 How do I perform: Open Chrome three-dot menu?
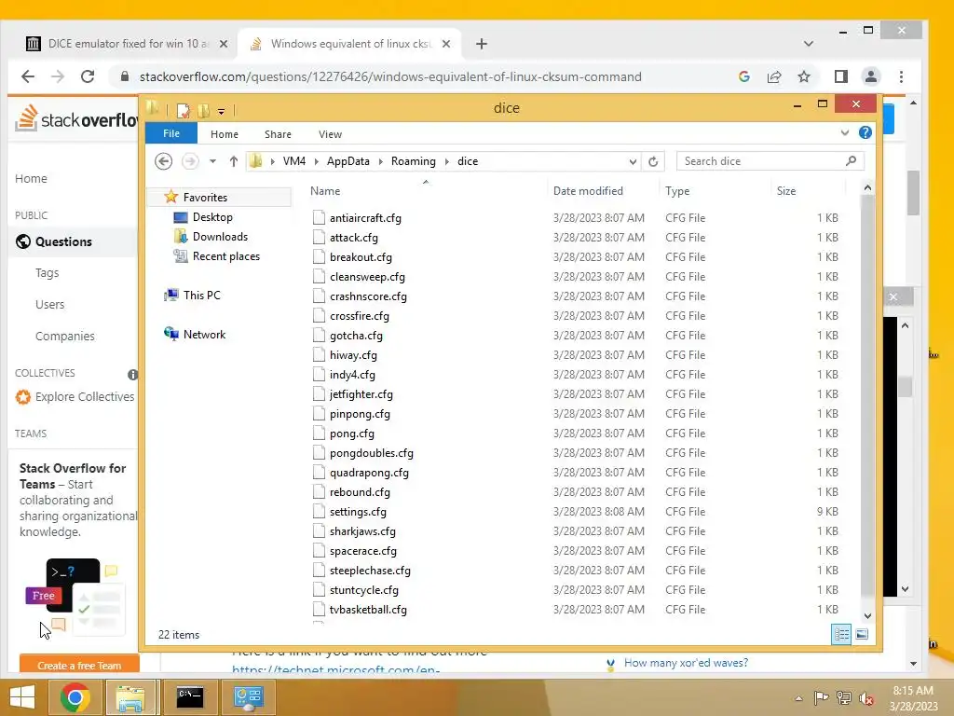pyautogui.click(x=901, y=76)
